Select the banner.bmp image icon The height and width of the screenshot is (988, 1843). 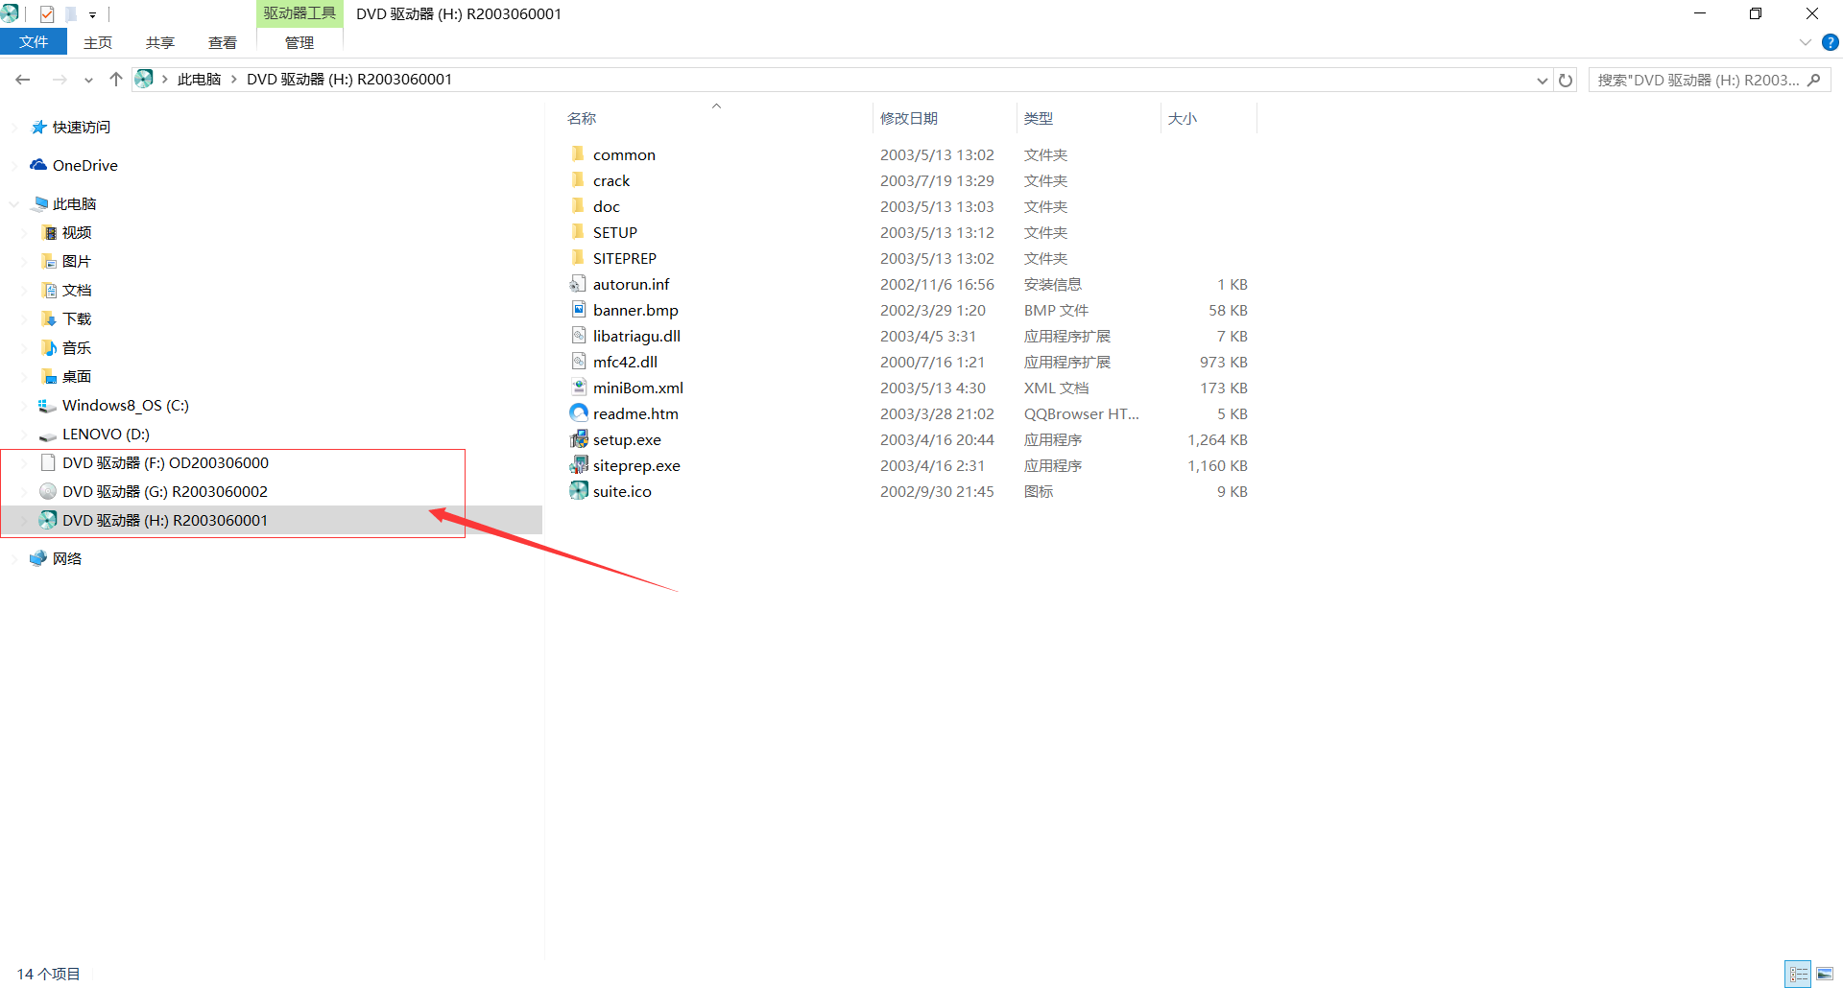(578, 310)
